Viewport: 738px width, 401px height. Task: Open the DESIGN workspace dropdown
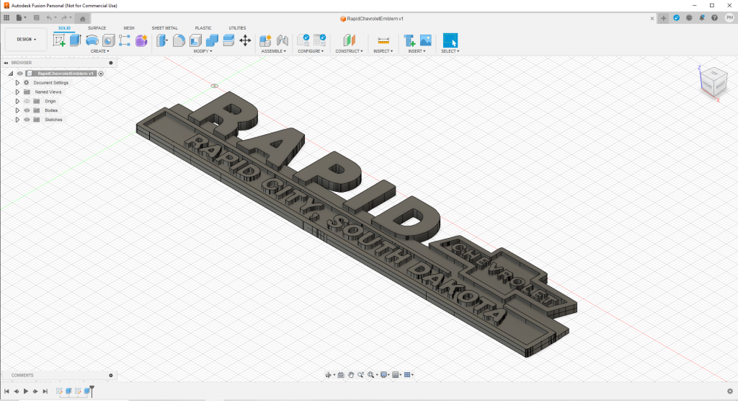[27, 40]
